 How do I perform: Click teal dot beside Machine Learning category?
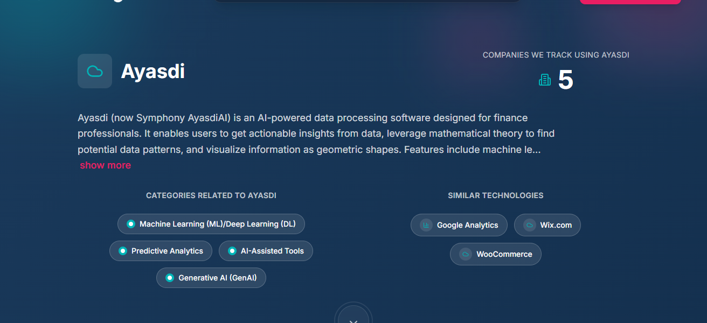click(130, 224)
